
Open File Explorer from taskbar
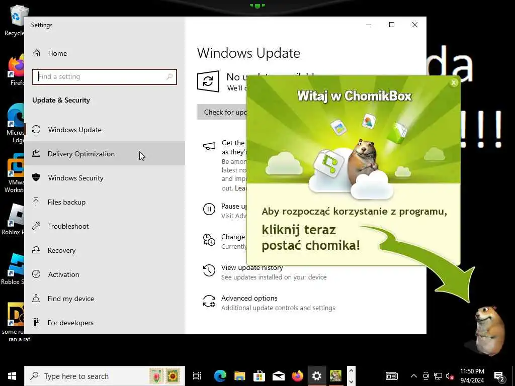click(x=239, y=376)
